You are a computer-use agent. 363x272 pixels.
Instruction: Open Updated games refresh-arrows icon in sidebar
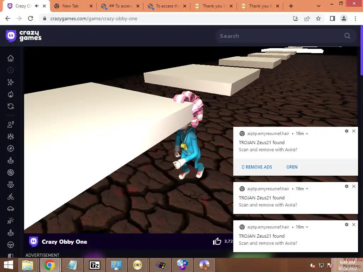(x=11, y=106)
